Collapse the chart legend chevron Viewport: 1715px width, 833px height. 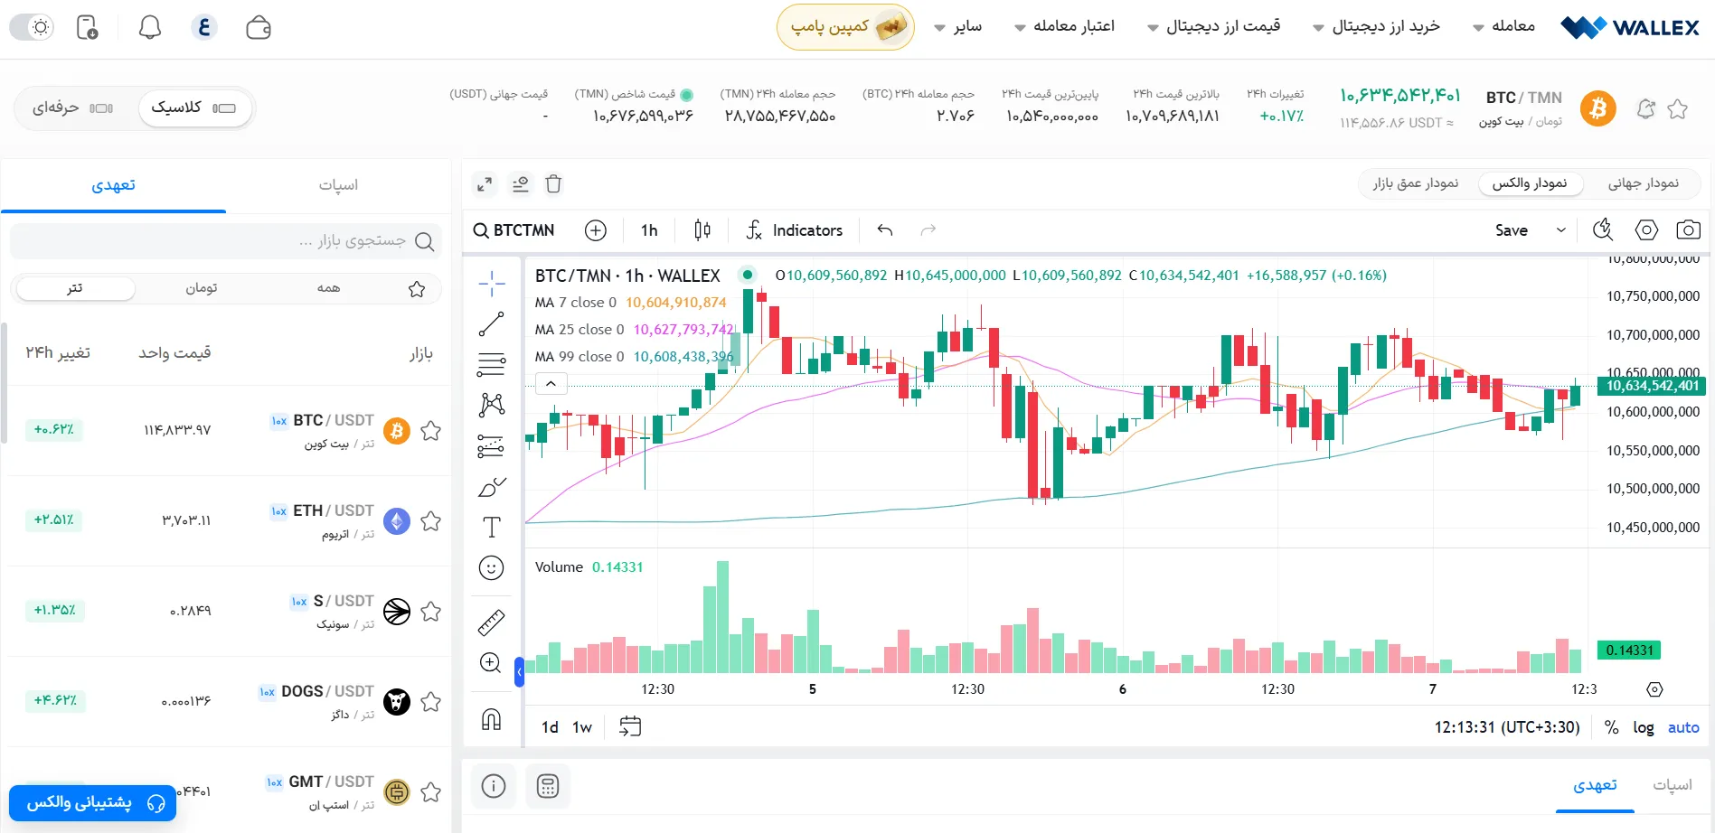[x=551, y=384]
